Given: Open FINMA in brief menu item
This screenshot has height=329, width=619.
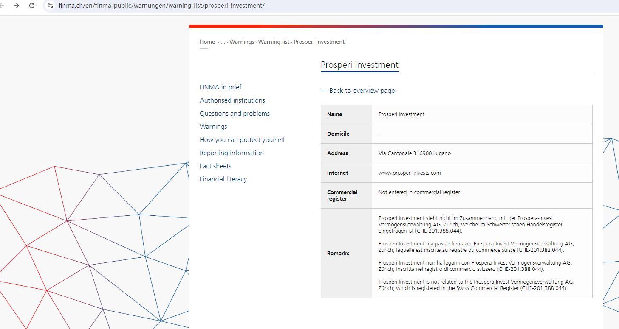Looking at the screenshot, I should [x=220, y=87].
